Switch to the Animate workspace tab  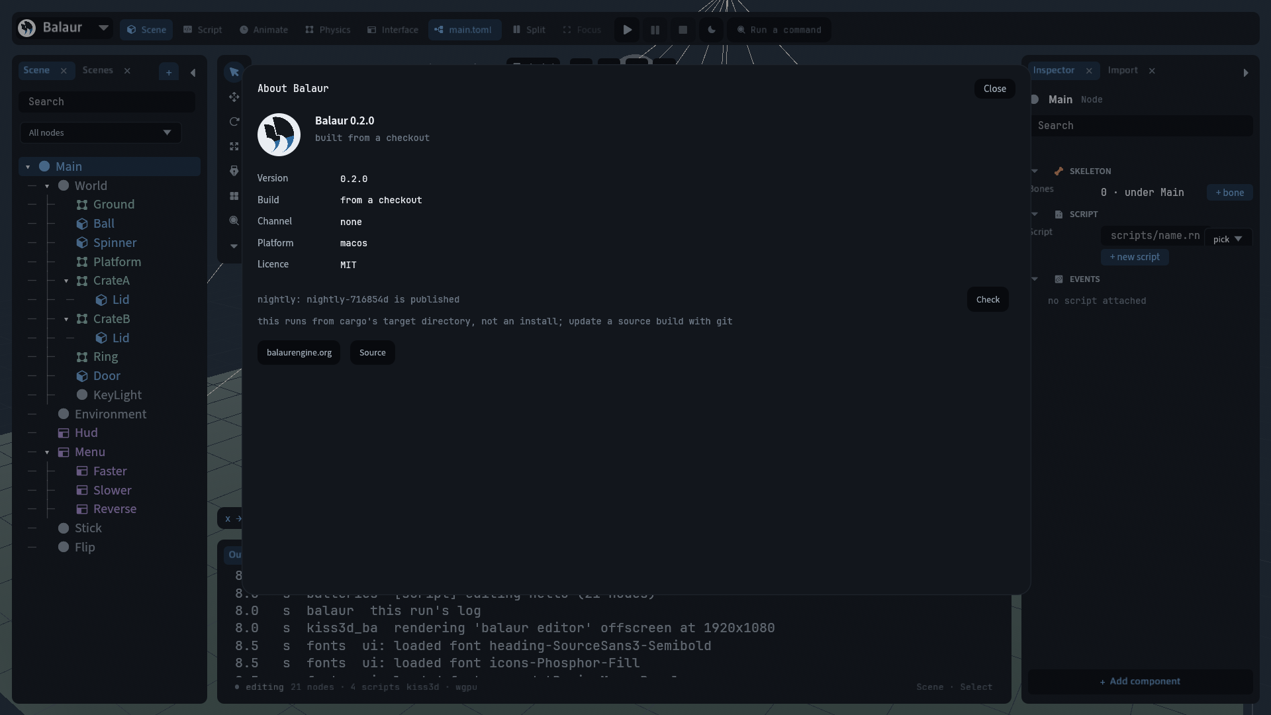[x=263, y=30]
